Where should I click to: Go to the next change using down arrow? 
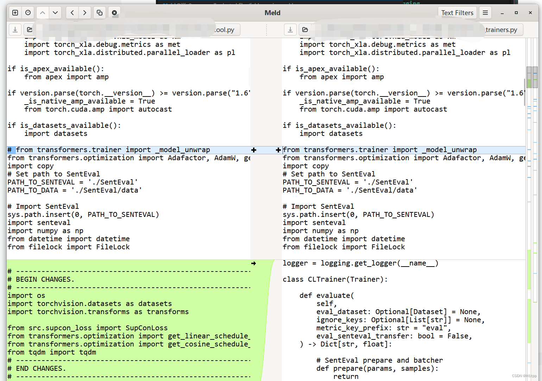55,12
